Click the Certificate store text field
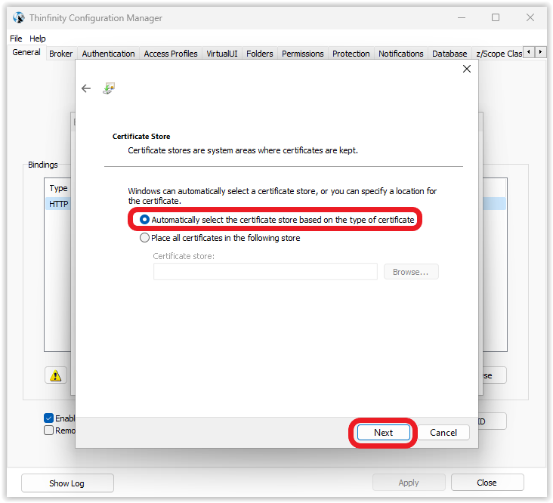This screenshot has height=503, width=553. tap(265, 272)
